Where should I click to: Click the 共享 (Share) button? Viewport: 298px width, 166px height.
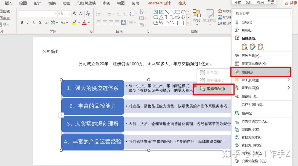point(291,3)
